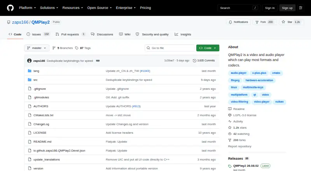This screenshot has height=171, width=311.
Task: Click the src folder icon
Action: pyautogui.click(x=30, y=80)
